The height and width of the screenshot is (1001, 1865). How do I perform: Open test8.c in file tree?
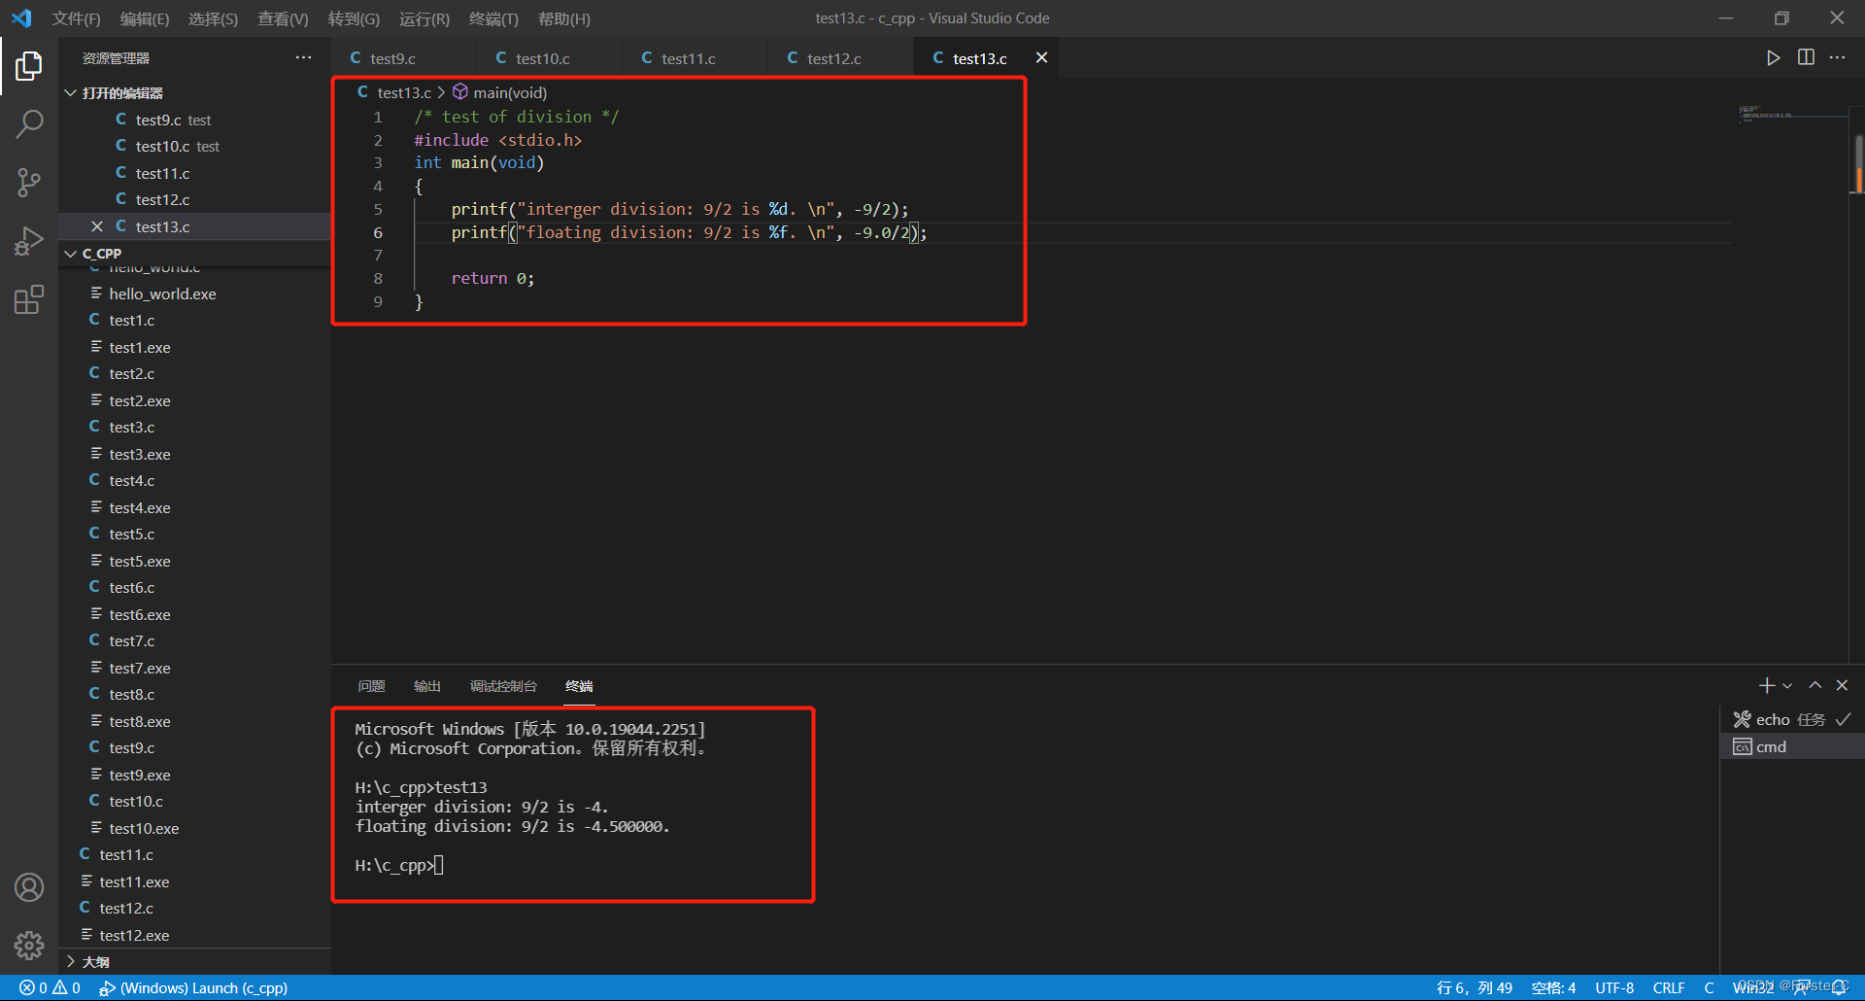pyautogui.click(x=194, y=694)
